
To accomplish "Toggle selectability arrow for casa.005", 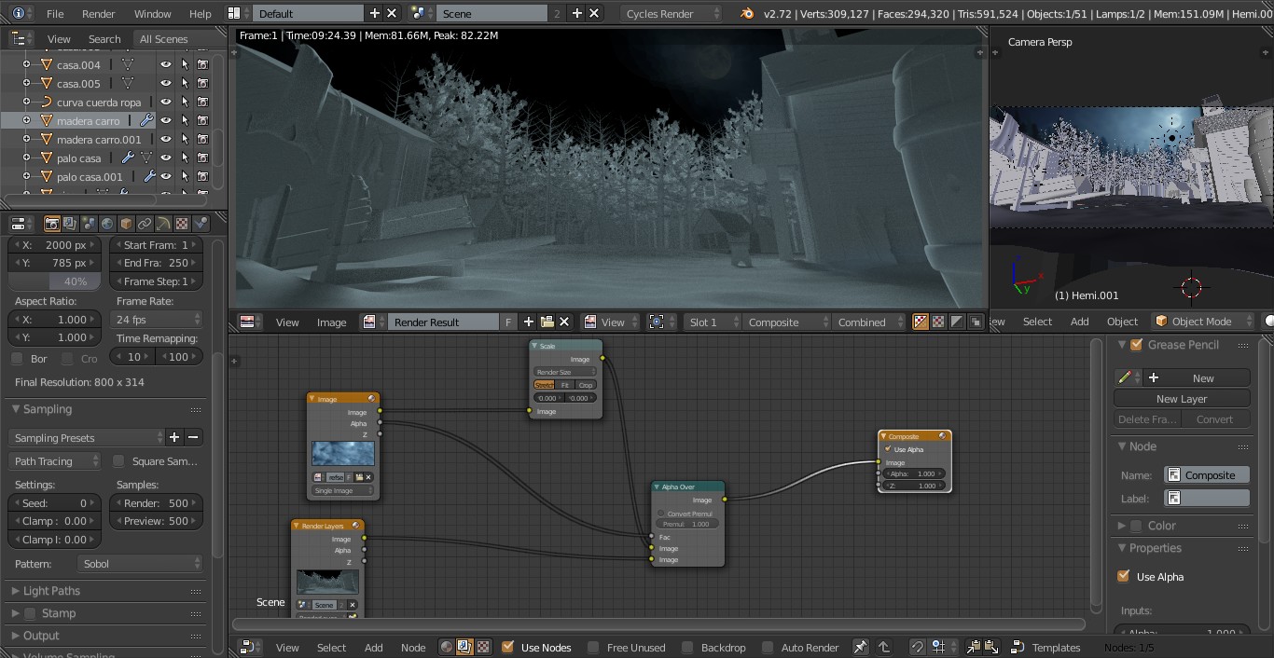I will tap(185, 83).
